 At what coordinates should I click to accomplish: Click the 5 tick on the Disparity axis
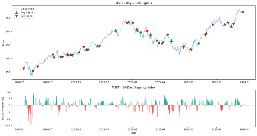click(10, 98)
